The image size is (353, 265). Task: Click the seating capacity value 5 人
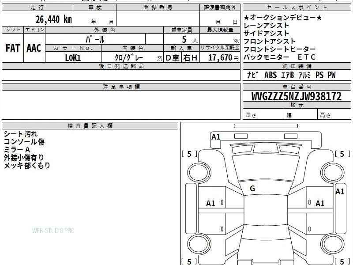189,40
